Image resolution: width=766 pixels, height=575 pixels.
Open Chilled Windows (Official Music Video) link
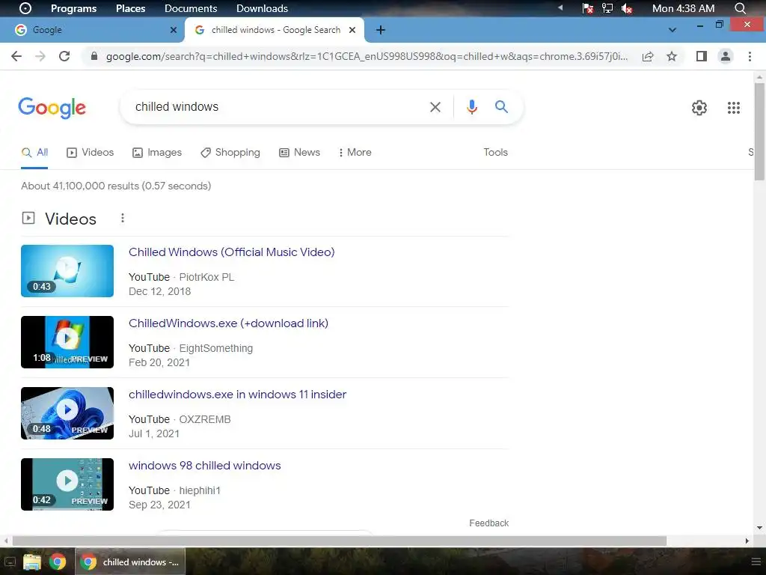tap(232, 252)
